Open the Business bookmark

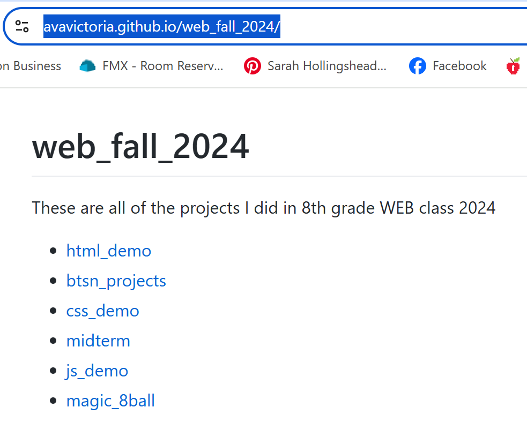click(30, 66)
